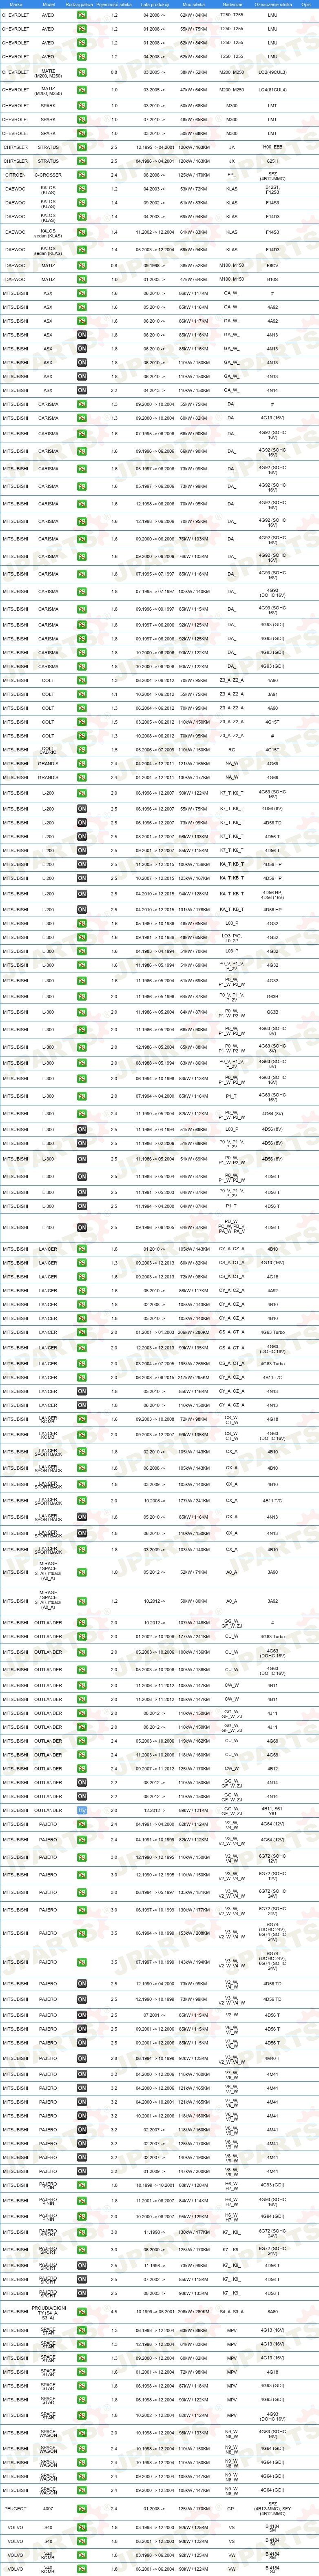Select engine size 4.5 in PROUDIA row
The width and height of the screenshot is (319, 2576).
point(114,2312)
